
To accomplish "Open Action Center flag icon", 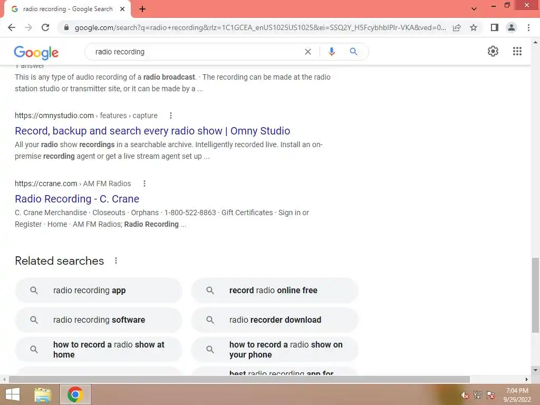I will [490, 395].
